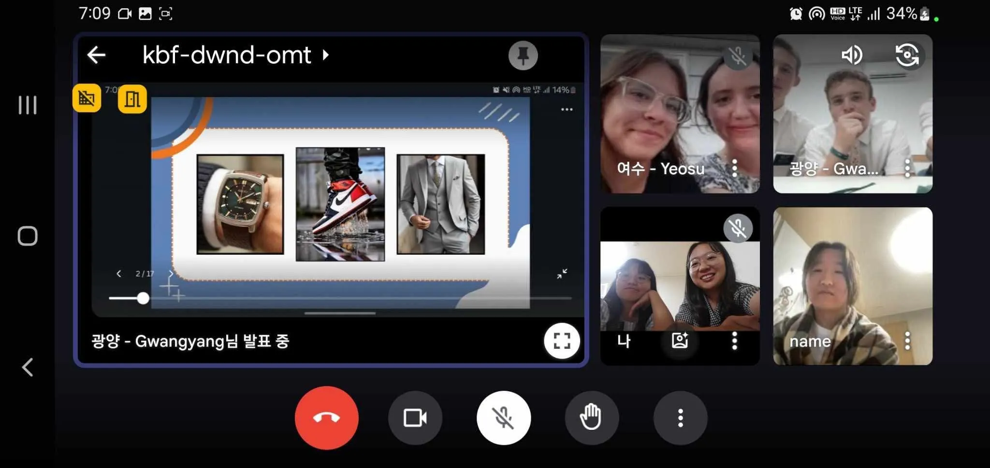Open more options in bottom call bar
This screenshot has width=990, height=468.
tap(680, 418)
